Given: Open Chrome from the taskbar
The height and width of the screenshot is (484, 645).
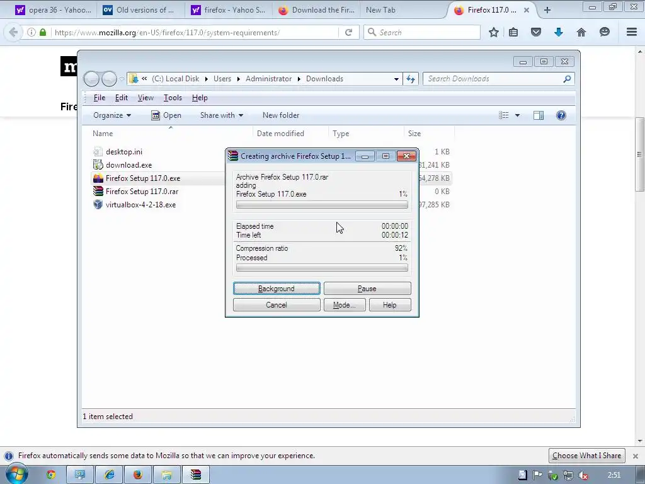Looking at the screenshot, I should click(51, 475).
